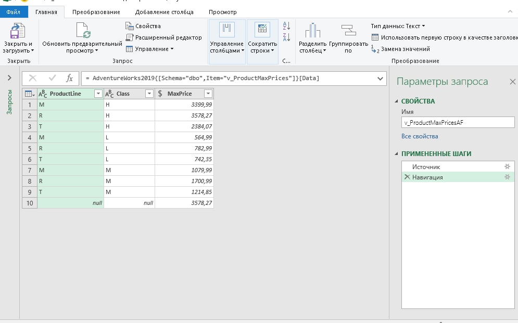Click the Группировать по icon
The width and height of the screenshot is (518, 323).
coord(348,31)
